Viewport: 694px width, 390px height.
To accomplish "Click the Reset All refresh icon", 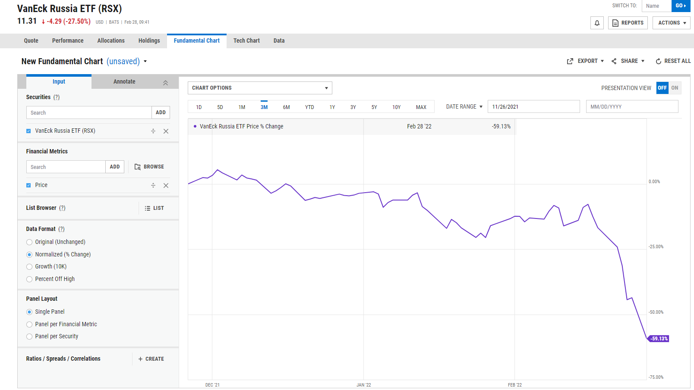I will (x=659, y=61).
